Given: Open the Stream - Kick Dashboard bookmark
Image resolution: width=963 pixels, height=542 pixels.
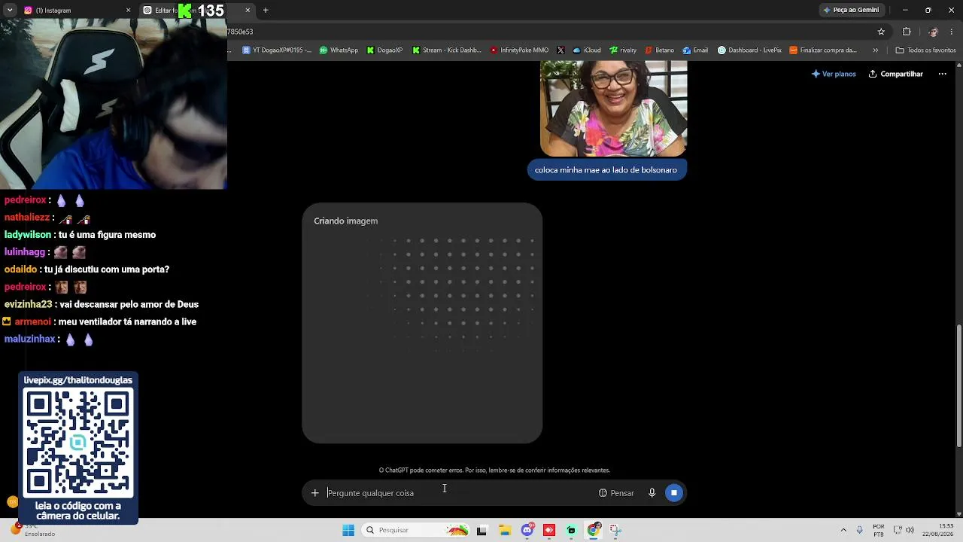Looking at the screenshot, I should pyautogui.click(x=447, y=50).
